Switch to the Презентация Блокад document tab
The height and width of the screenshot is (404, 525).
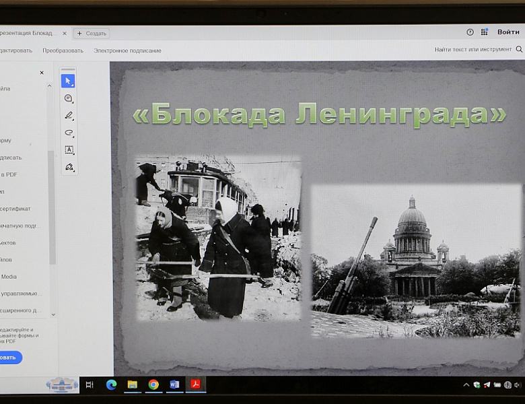pos(28,33)
